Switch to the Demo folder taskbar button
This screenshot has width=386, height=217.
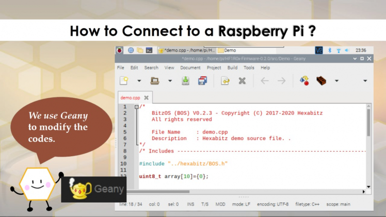pyautogui.click(x=247, y=51)
